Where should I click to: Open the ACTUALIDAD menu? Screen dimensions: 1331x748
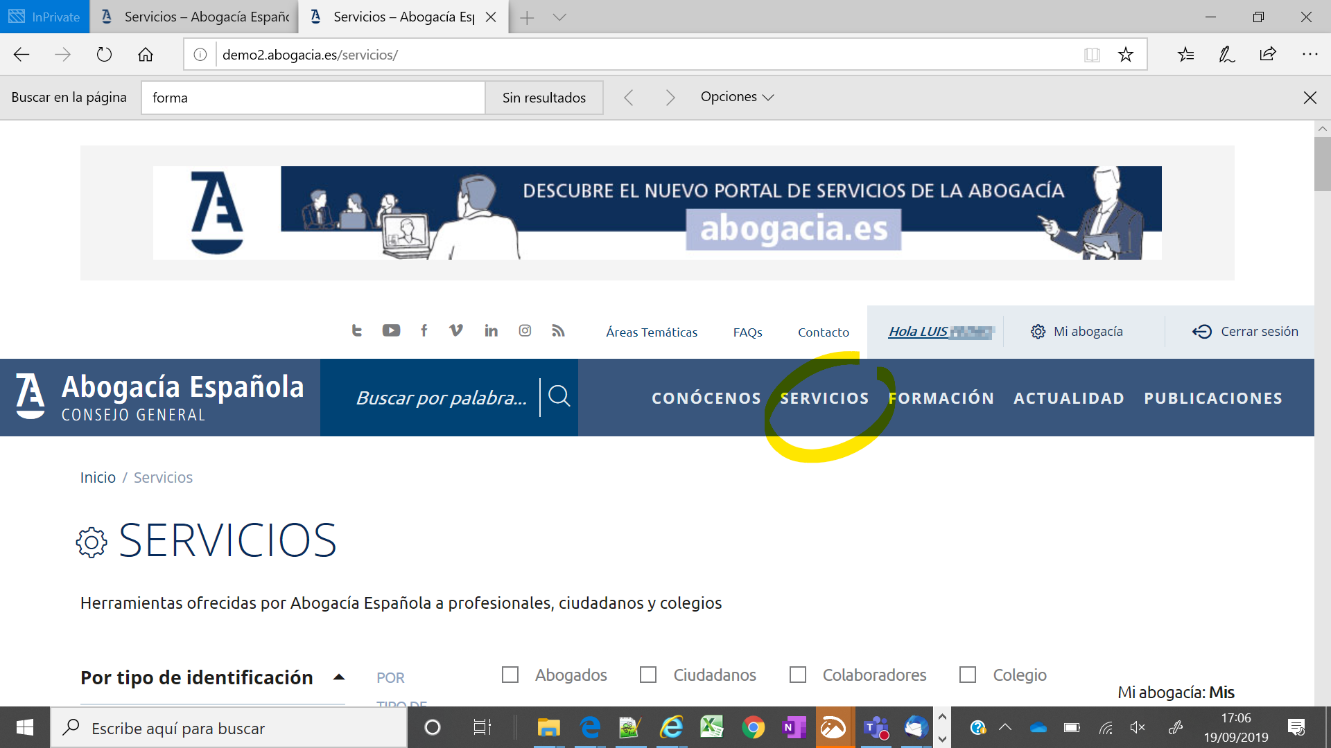pos(1069,398)
